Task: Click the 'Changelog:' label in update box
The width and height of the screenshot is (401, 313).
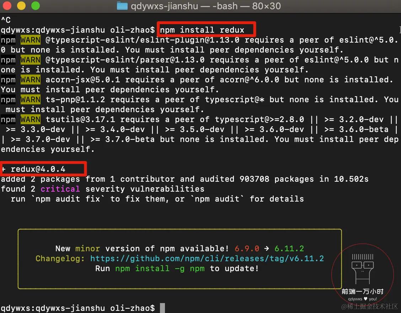Action: (60, 259)
